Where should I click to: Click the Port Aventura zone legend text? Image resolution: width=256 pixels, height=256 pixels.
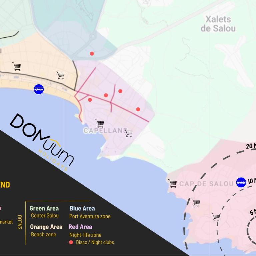click(x=90, y=216)
